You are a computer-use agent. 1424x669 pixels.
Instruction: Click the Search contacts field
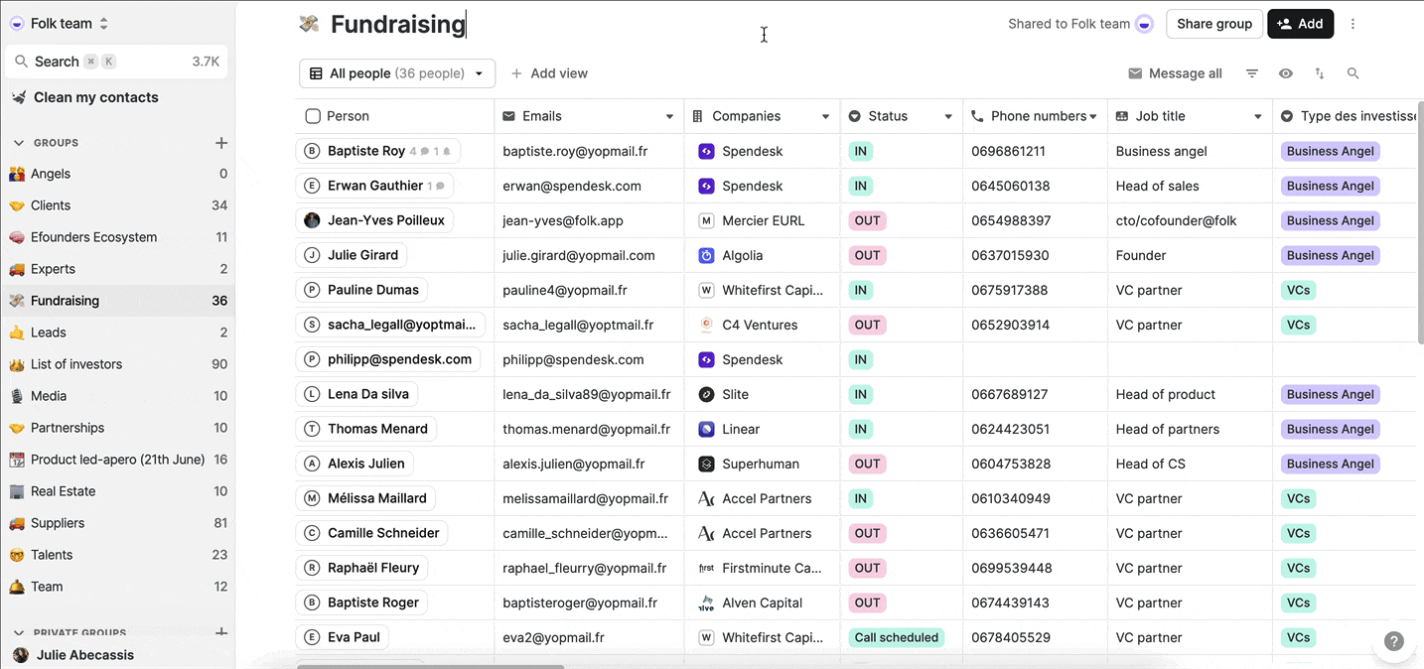point(116,62)
